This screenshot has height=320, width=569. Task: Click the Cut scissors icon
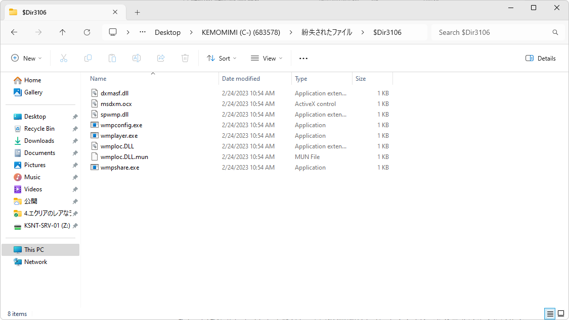click(x=64, y=58)
